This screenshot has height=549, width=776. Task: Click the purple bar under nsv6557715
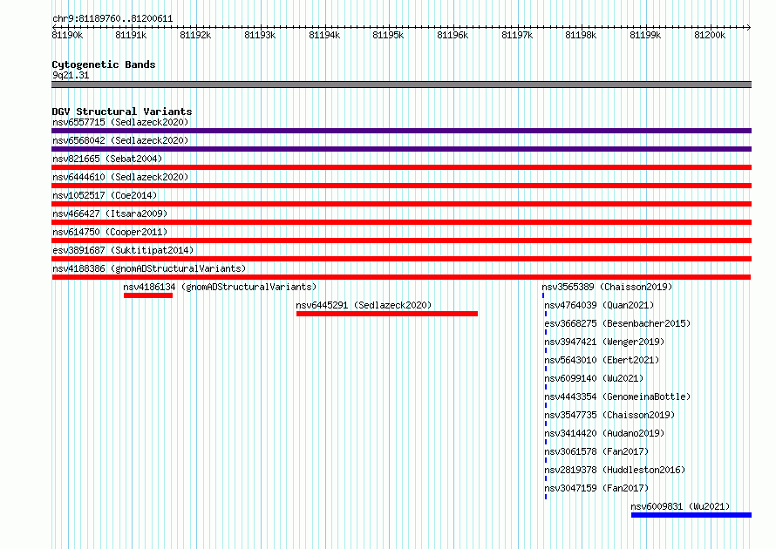401,131
